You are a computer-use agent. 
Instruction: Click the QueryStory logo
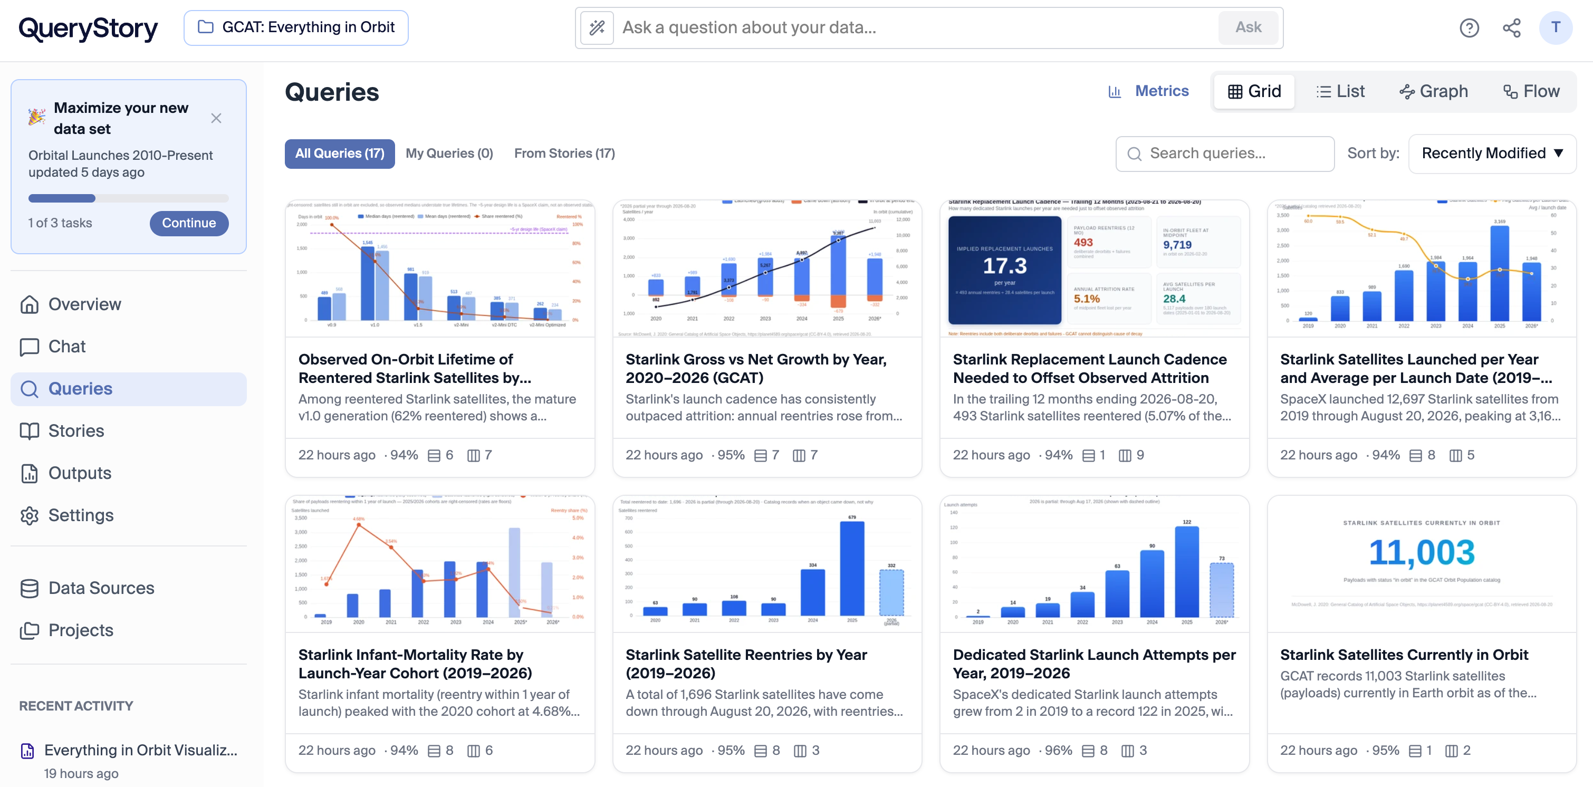(88, 28)
